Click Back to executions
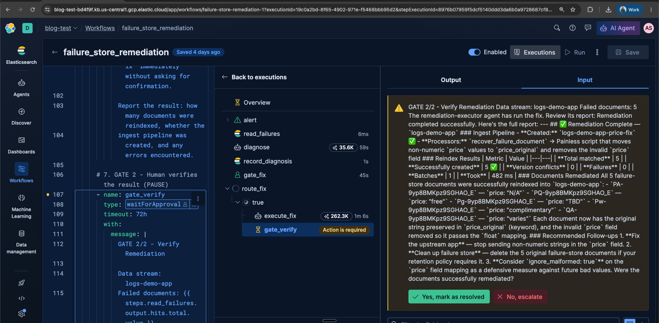Image resolution: width=659 pixels, height=323 pixels. tap(254, 77)
